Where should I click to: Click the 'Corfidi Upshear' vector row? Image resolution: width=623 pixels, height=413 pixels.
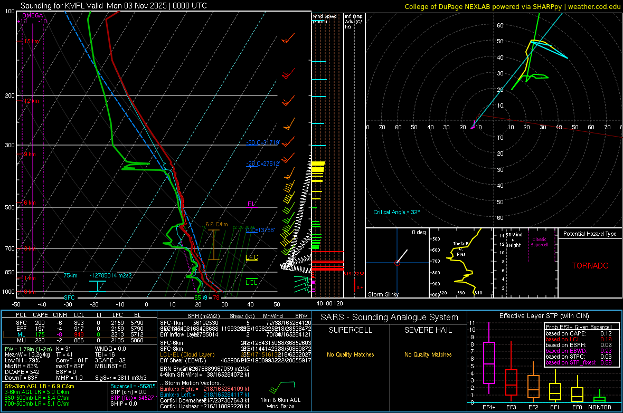pos(205,406)
